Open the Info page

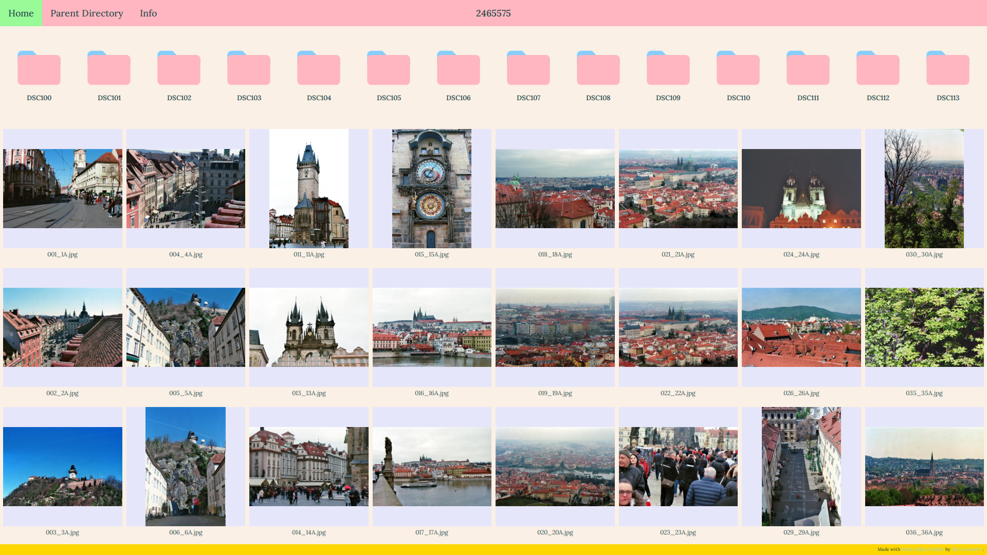click(148, 13)
